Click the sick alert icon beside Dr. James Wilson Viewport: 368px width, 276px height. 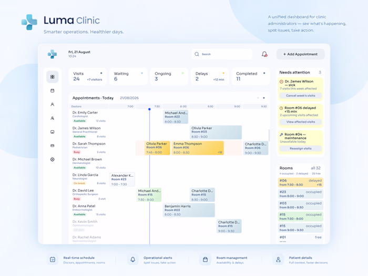point(281,81)
